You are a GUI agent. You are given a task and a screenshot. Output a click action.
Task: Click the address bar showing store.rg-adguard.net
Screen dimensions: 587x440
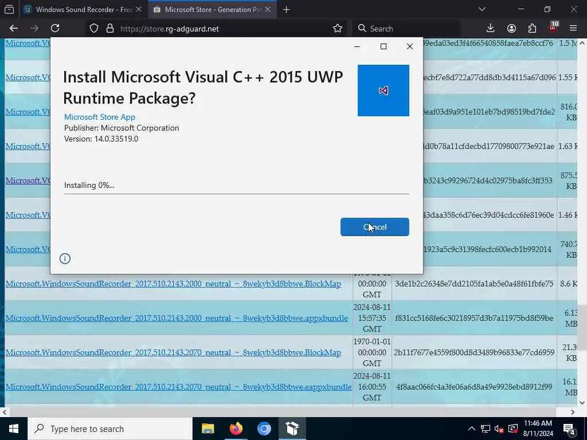217,29
